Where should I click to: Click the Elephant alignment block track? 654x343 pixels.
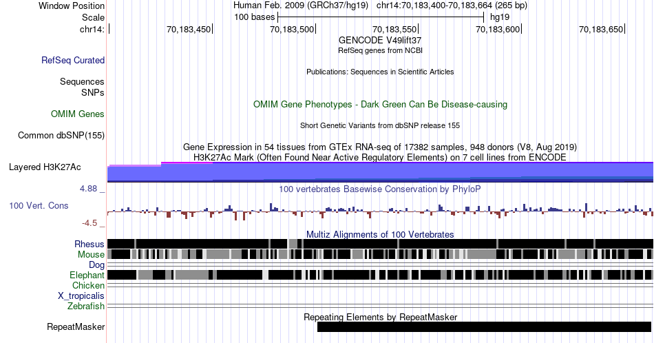[380, 275]
